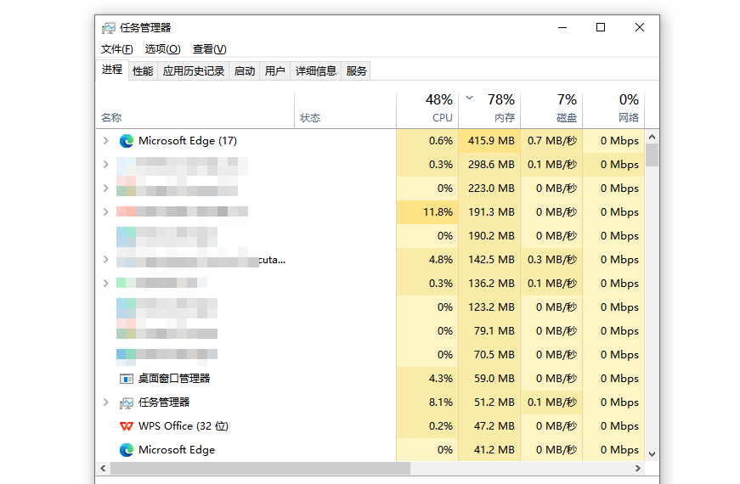Click the horizontal scrollbar right arrow
740x484 pixels.
[638, 469]
